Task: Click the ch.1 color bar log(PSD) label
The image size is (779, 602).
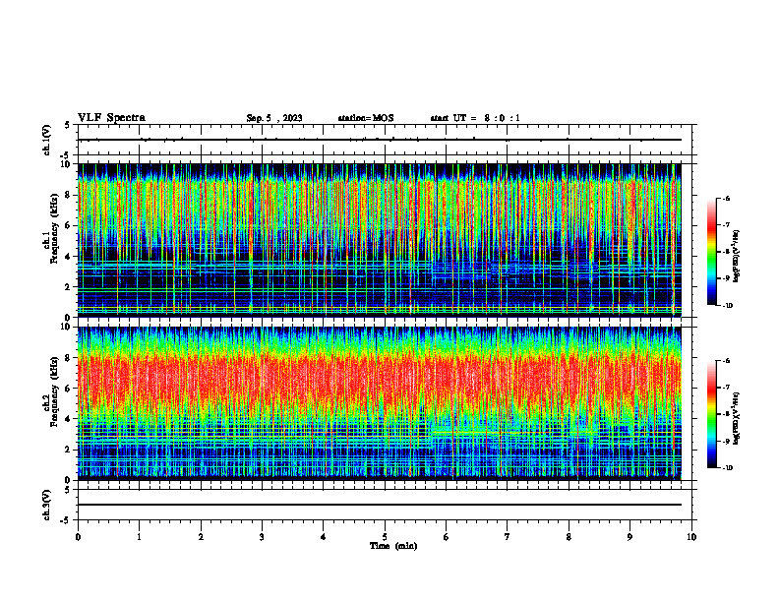Action: coord(737,257)
